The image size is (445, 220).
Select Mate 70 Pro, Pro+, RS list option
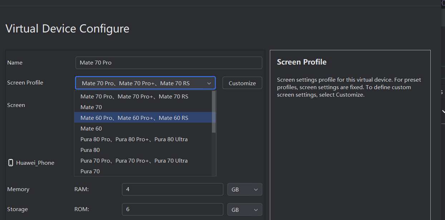coord(134,97)
